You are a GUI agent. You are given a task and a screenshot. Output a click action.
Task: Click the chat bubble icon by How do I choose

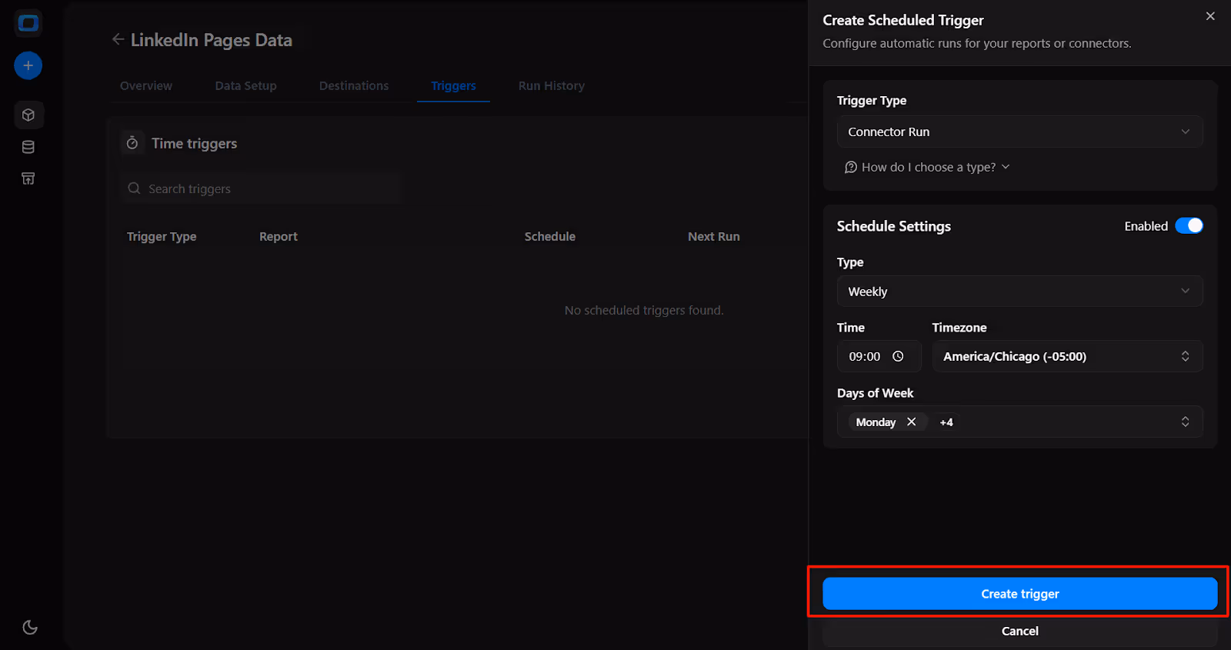tap(850, 167)
